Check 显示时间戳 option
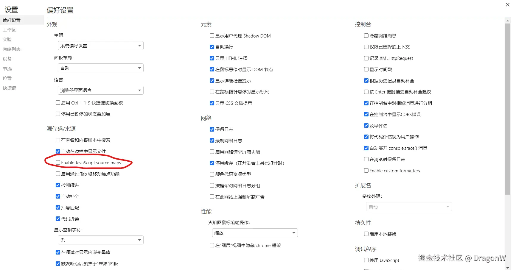Screen dimensions: 513x270 [x=366, y=69]
